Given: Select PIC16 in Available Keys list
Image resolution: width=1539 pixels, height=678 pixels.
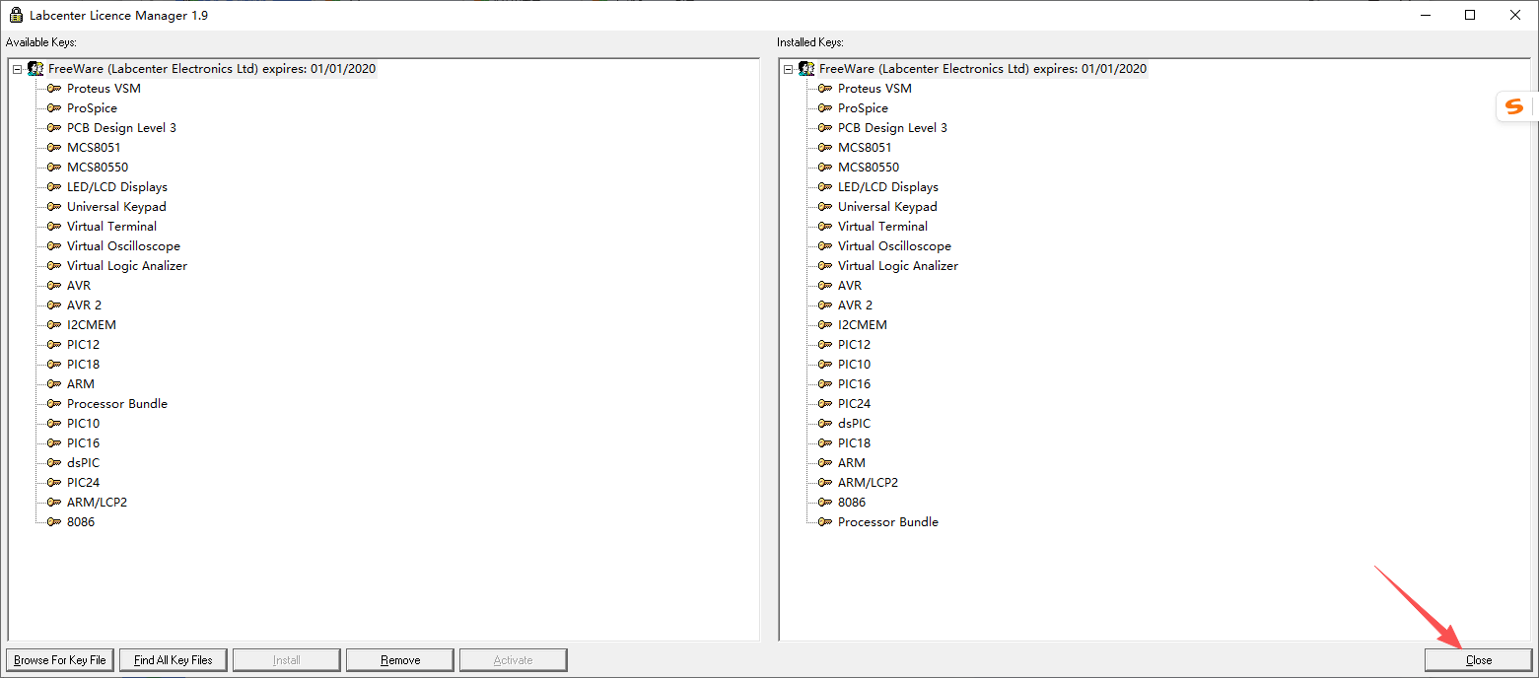Looking at the screenshot, I should pyautogui.click(x=83, y=443).
